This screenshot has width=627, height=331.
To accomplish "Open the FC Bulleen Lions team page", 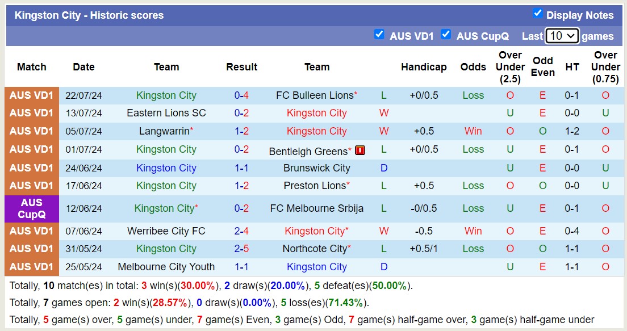I will point(314,95).
